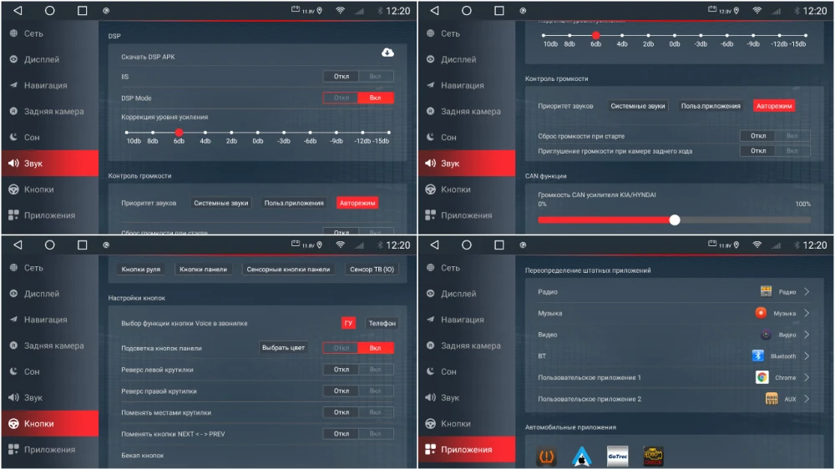Click the Выбрать цвет button
The height and width of the screenshot is (469, 835).
[x=283, y=348]
